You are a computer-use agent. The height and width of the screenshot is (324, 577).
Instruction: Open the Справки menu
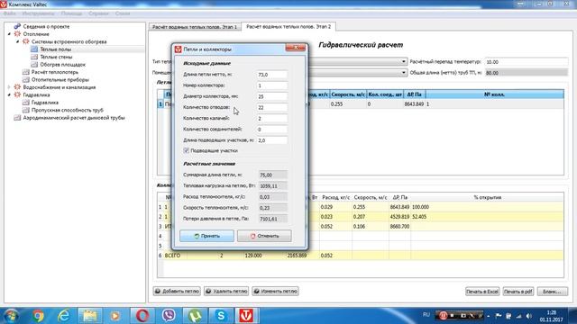[x=98, y=13]
